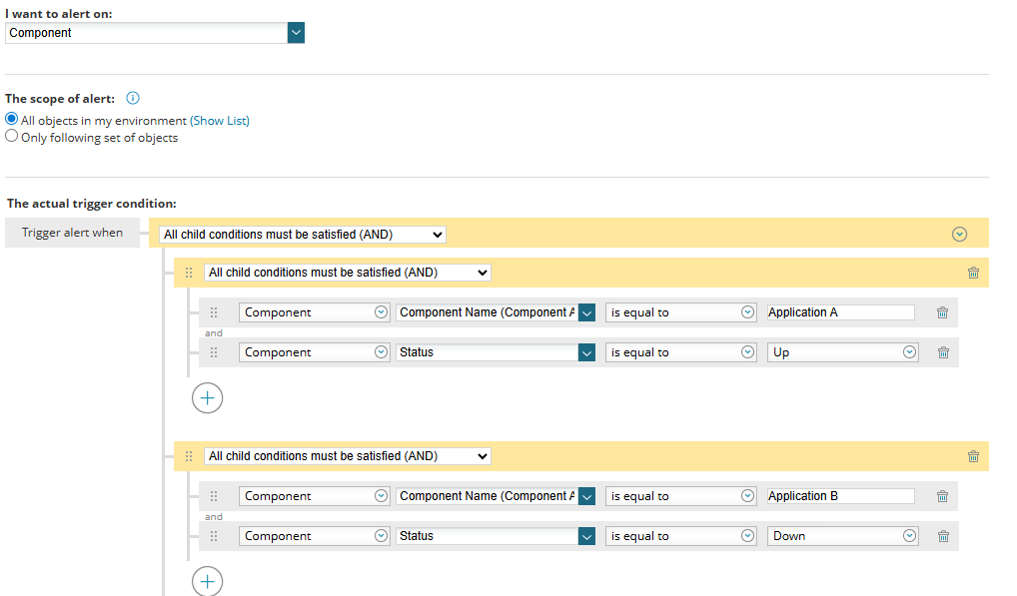Open second group AND condition dropdown

(x=347, y=456)
